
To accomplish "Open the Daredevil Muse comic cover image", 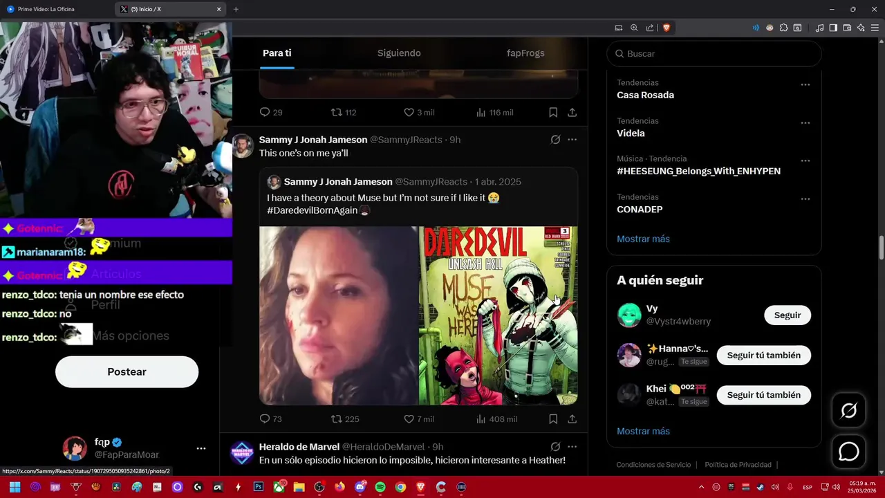I will 499,315.
